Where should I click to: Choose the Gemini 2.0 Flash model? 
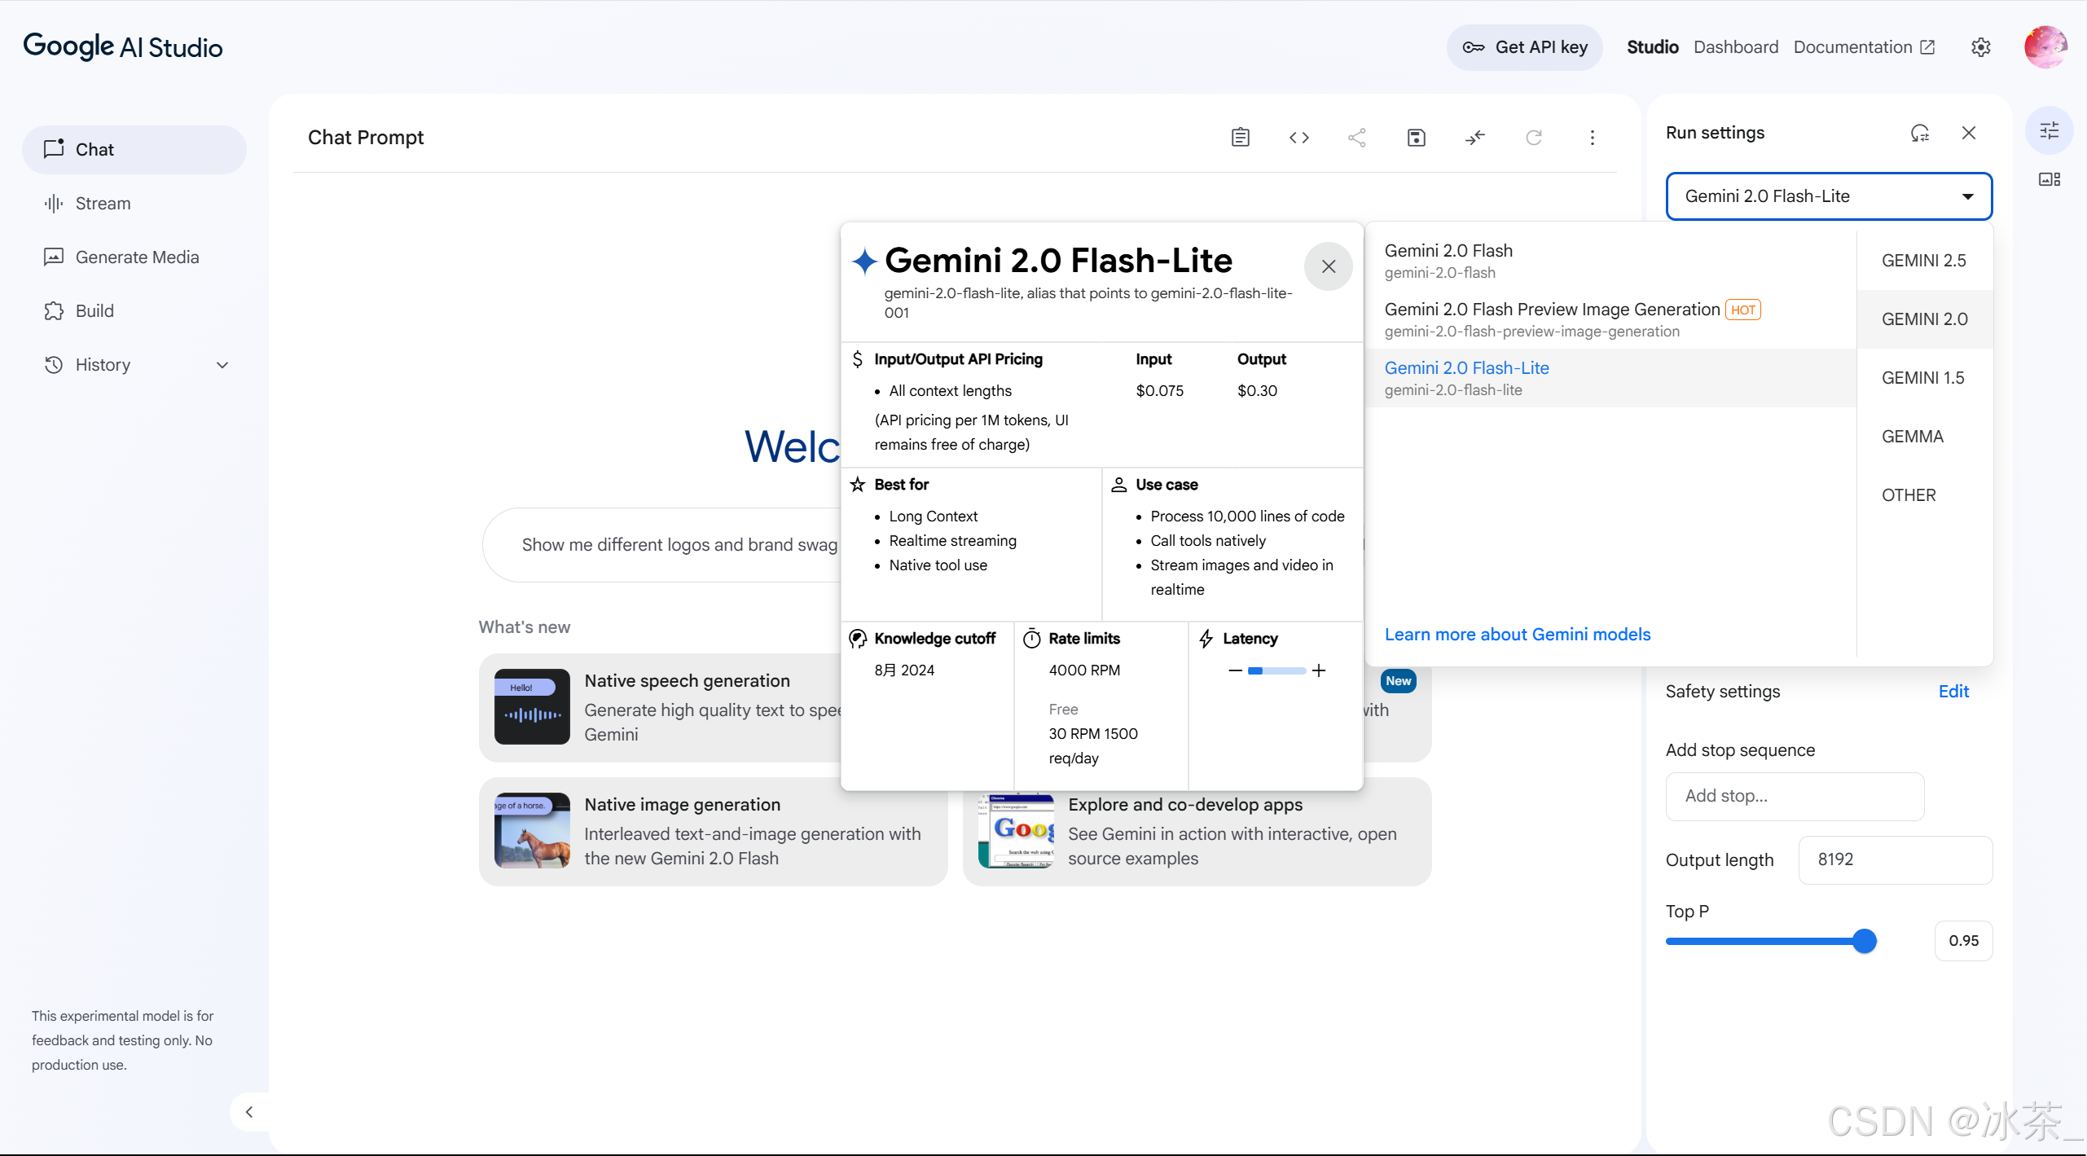click(x=1611, y=261)
